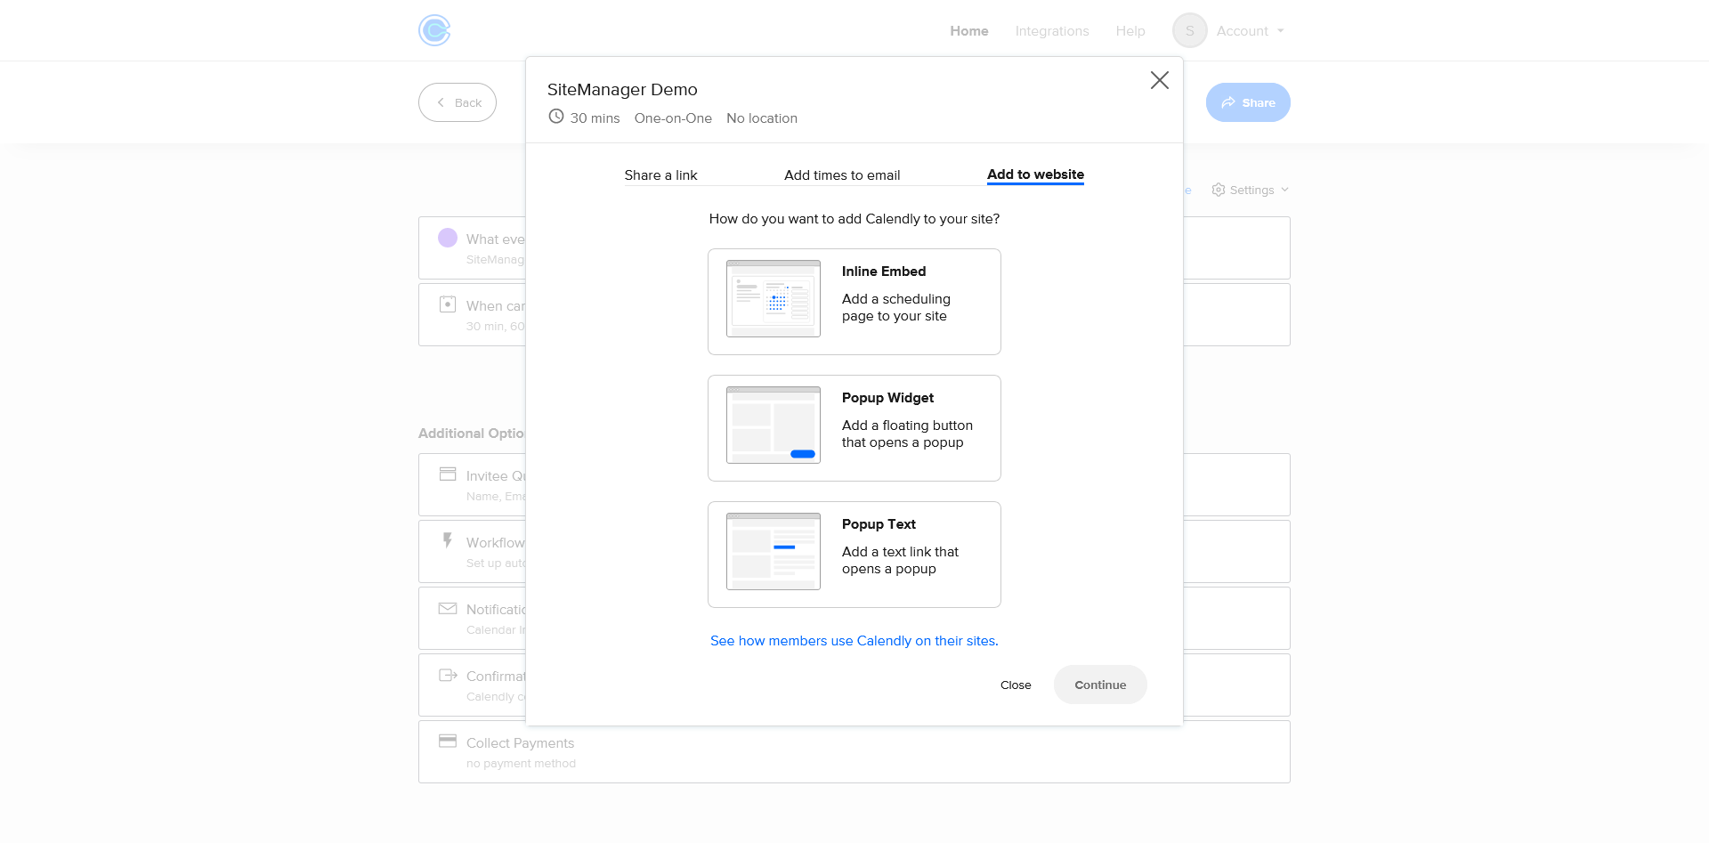Select the Add to website tab

click(1035, 174)
